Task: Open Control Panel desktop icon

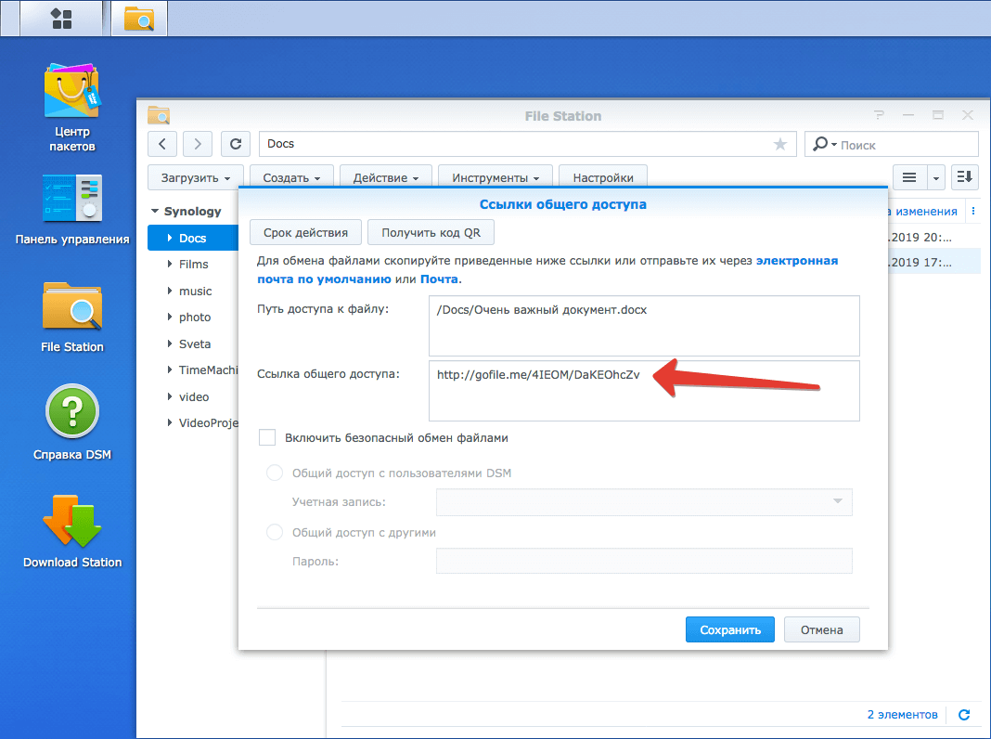Action: [72, 198]
